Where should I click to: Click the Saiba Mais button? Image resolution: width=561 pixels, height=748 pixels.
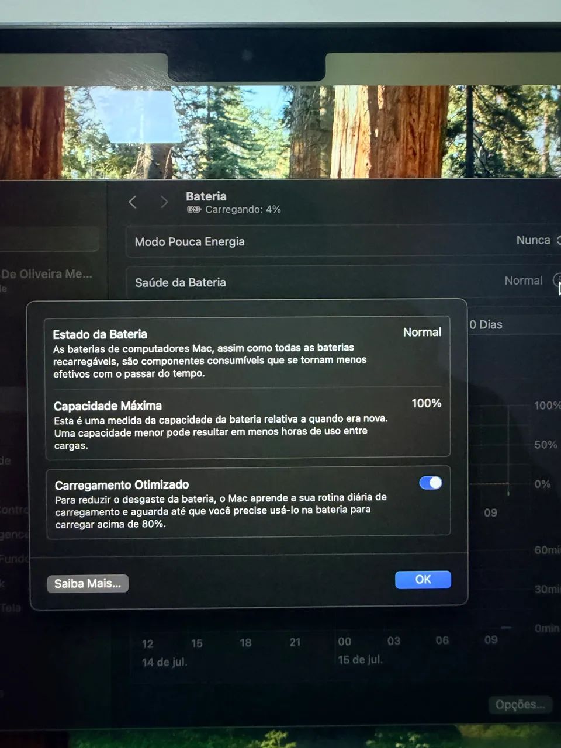[x=88, y=583]
